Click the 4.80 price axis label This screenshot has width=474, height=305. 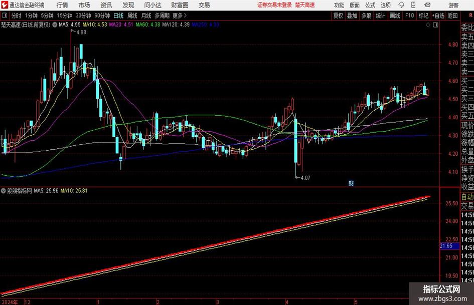(453, 45)
